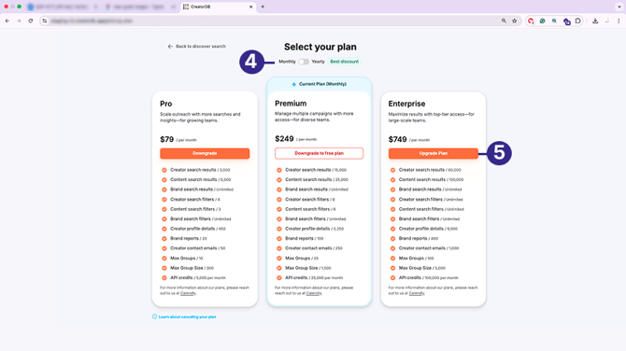Click Enterprise Creator contact emails checkmark icon
The width and height of the screenshot is (626, 351).
392,248
